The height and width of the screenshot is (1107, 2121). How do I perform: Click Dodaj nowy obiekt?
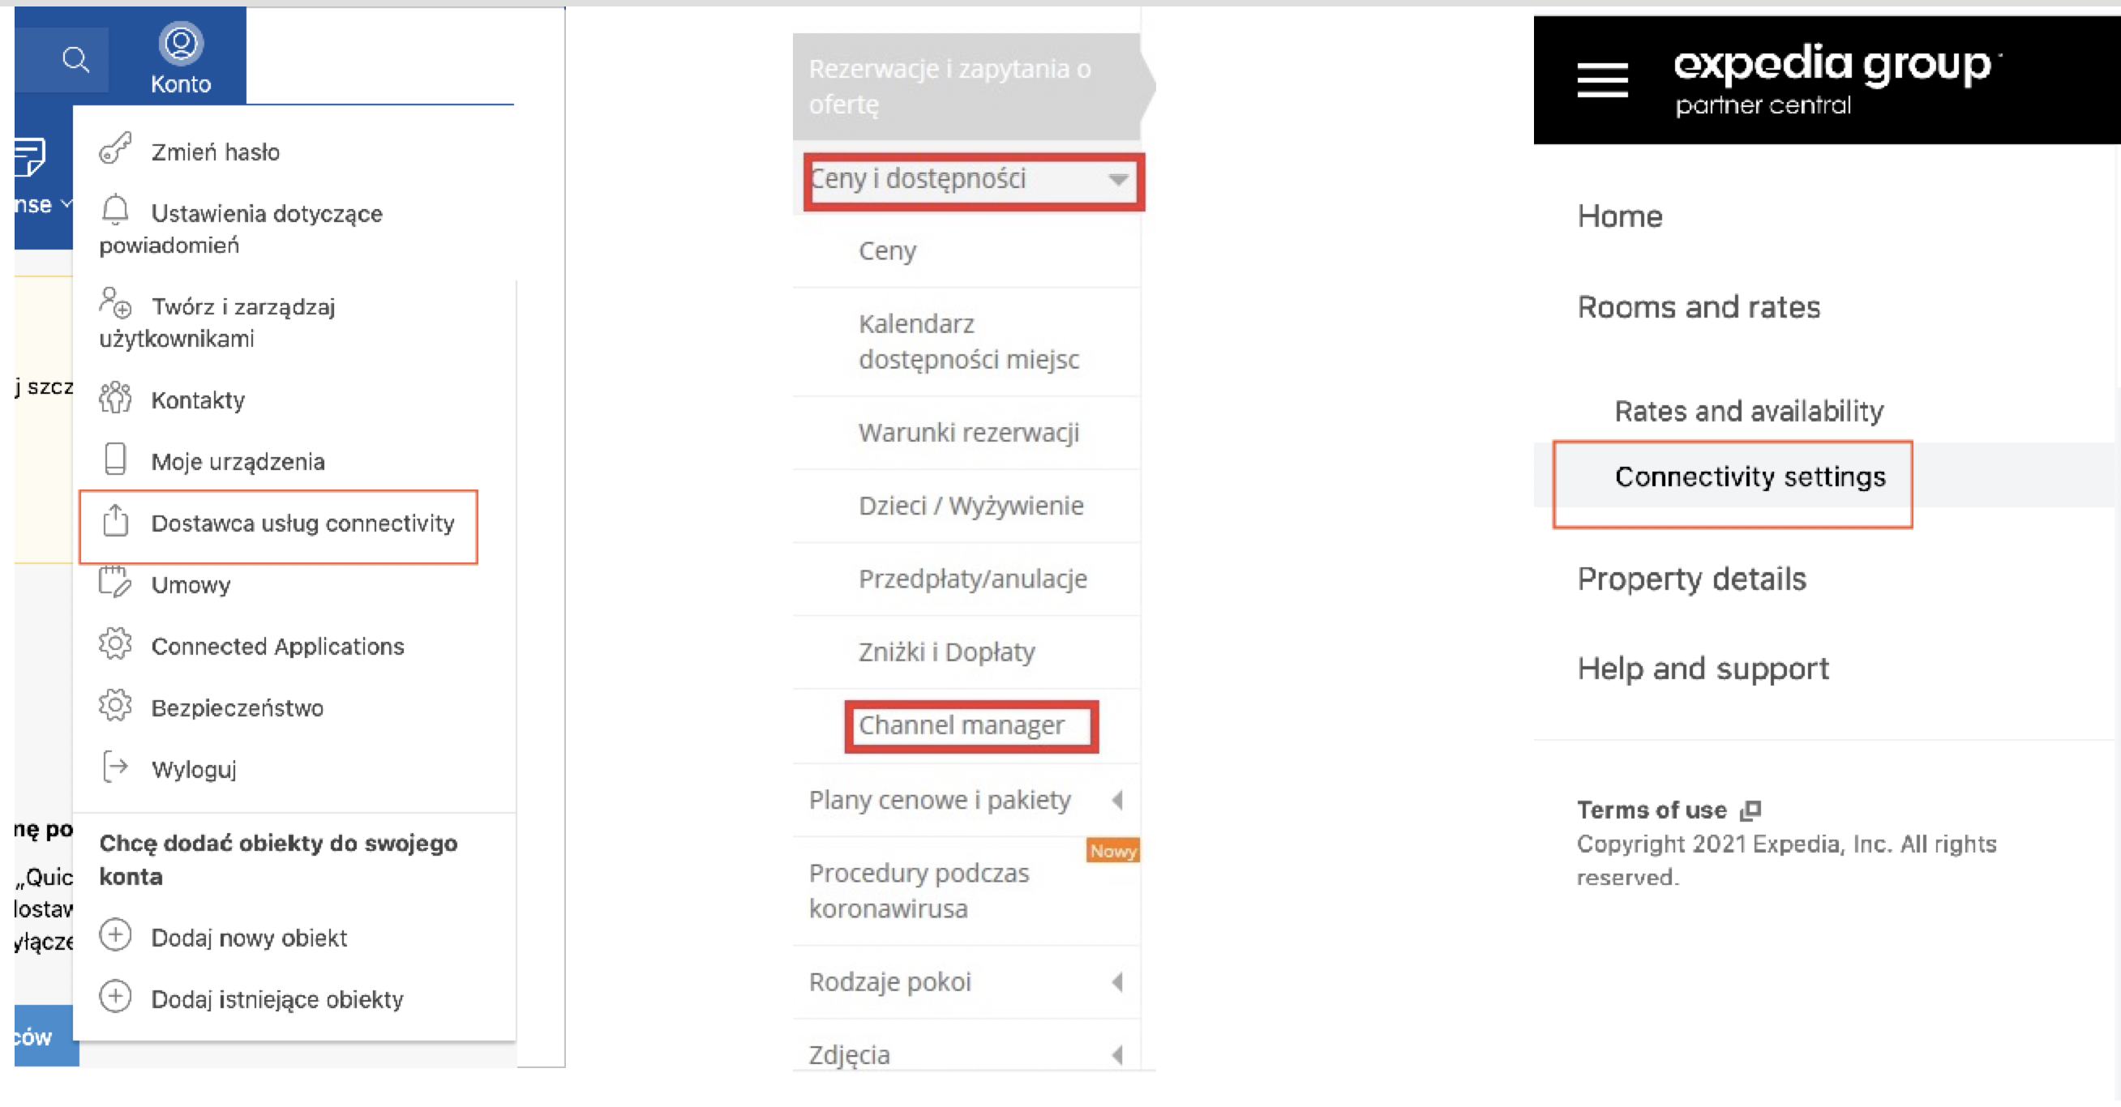click(250, 938)
